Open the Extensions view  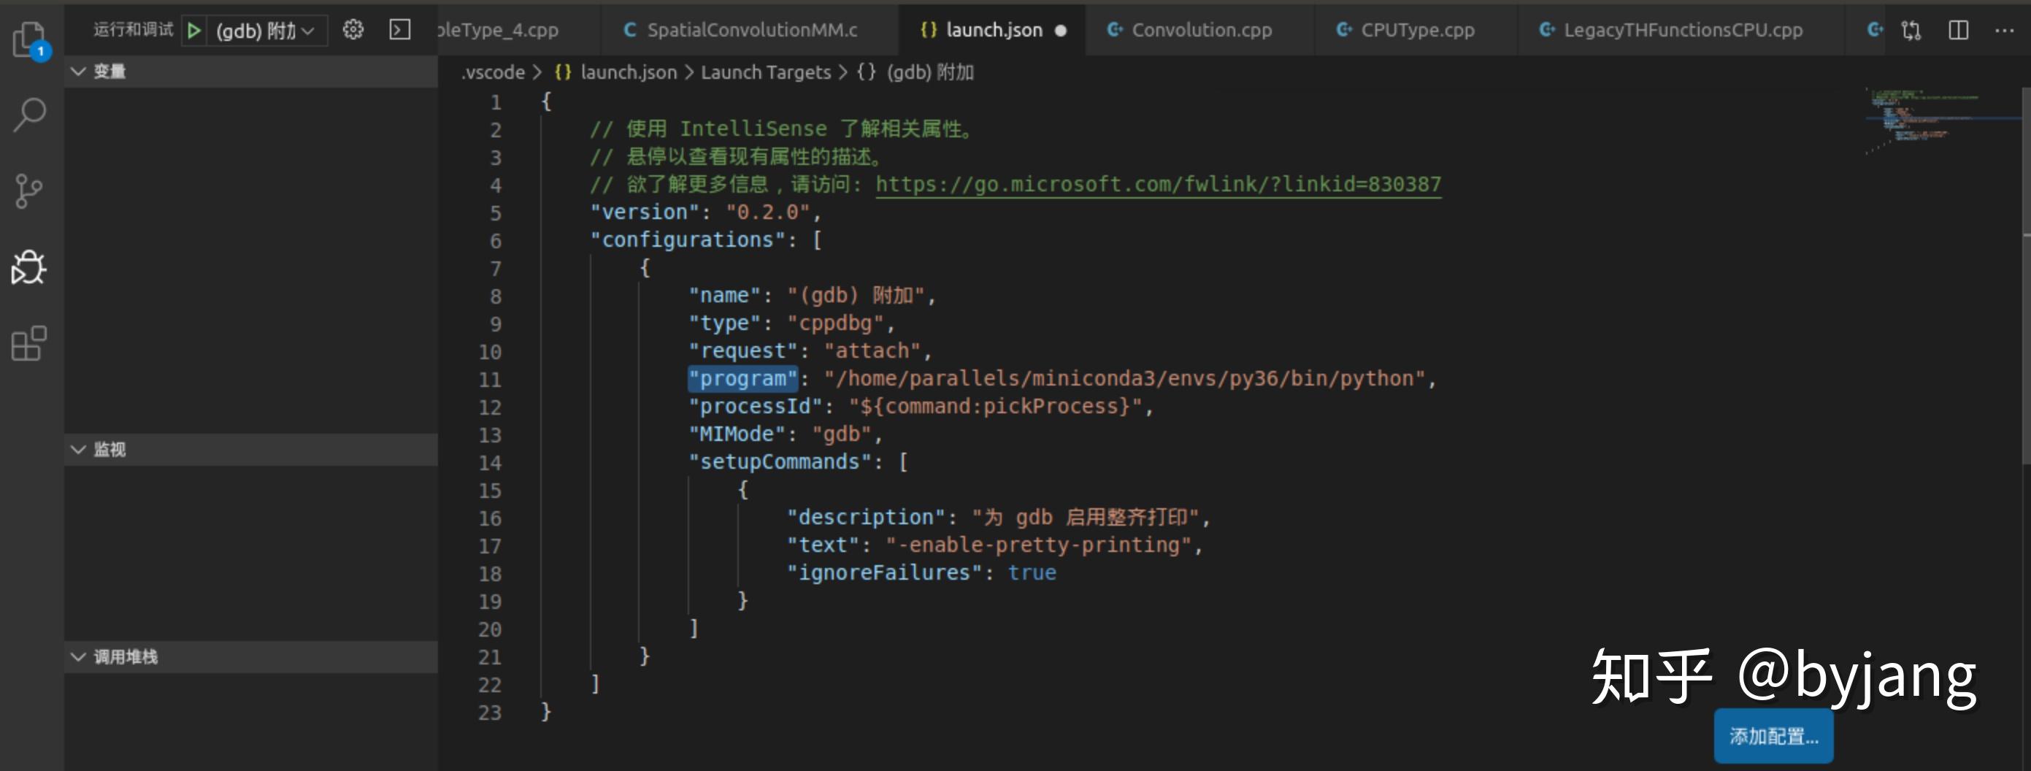point(28,345)
